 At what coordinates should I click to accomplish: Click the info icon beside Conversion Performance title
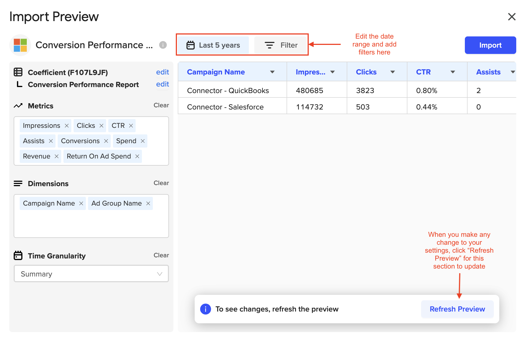(163, 45)
